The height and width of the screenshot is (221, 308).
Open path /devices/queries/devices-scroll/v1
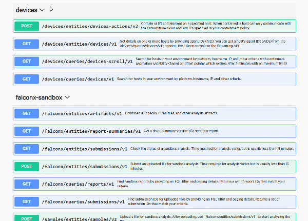pos(87,62)
